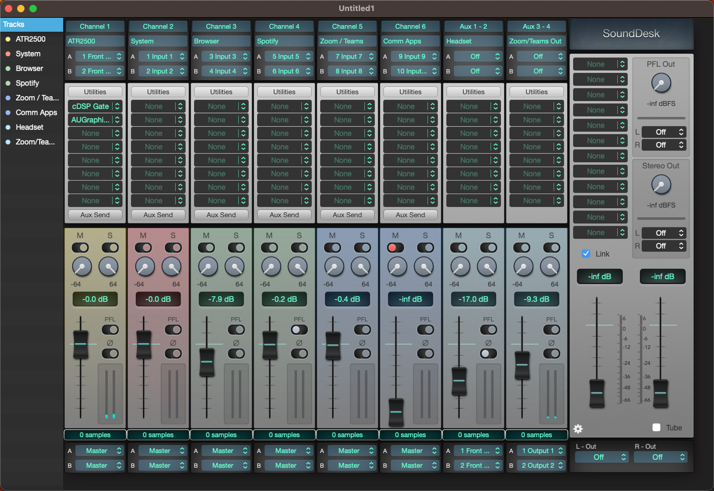Enable the Tube checkbox
Viewport: 714px width, 491px height.
coord(656,427)
